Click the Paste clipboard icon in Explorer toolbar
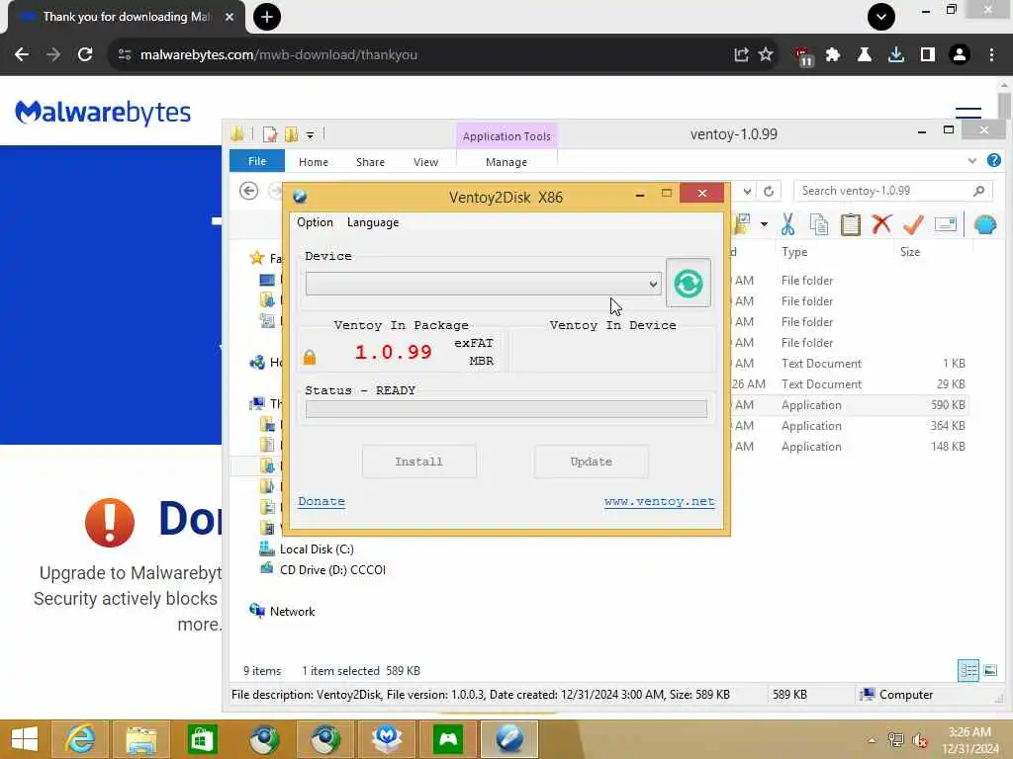This screenshot has height=759, width=1013. (x=850, y=224)
